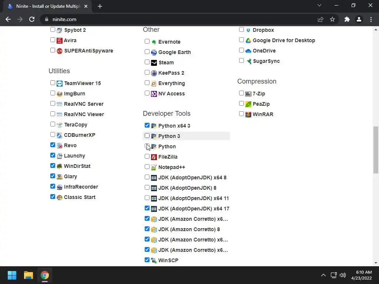Open the Chrome profile menu
The width and height of the screenshot is (379, 284).
coord(359,19)
